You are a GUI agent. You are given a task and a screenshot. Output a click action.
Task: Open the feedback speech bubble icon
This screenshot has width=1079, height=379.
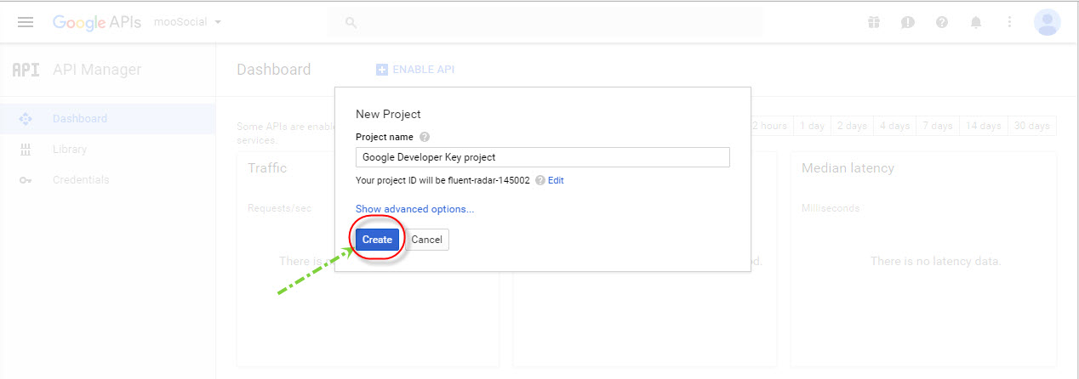(907, 22)
